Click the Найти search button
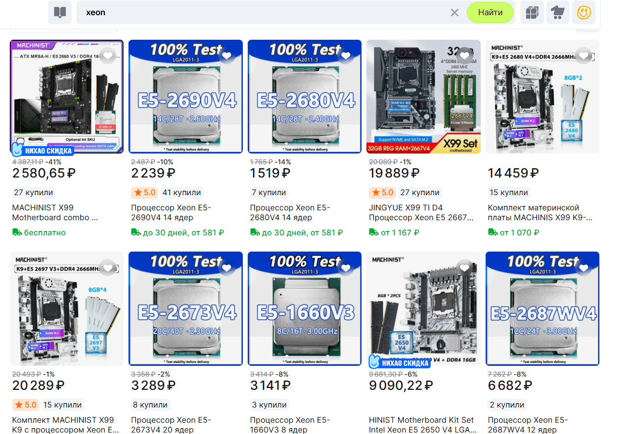Screen dimensions: 620x434 coord(491,12)
